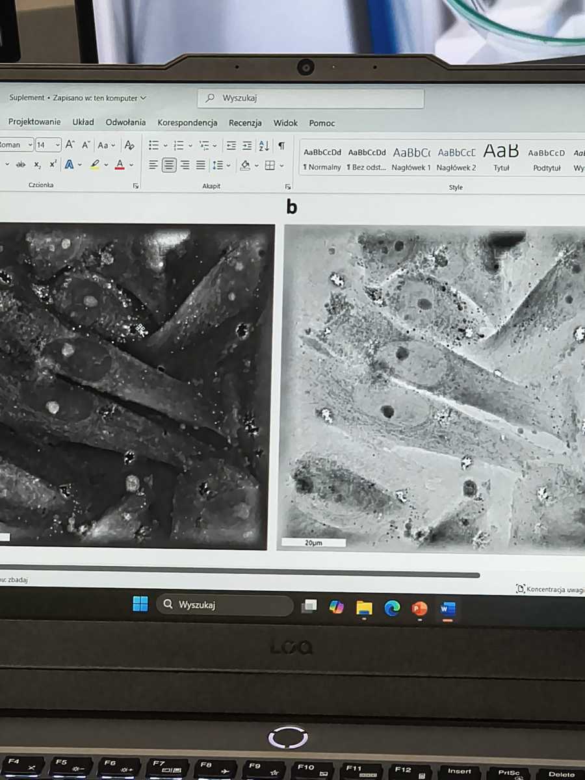Image resolution: width=585 pixels, height=780 pixels.
Task: Click the Increase Font Size icon
Action: [70, 145]
